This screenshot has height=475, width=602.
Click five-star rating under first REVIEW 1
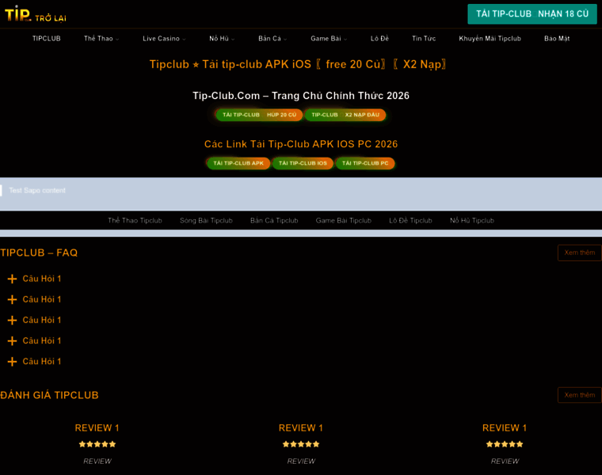tap(97, 444)
